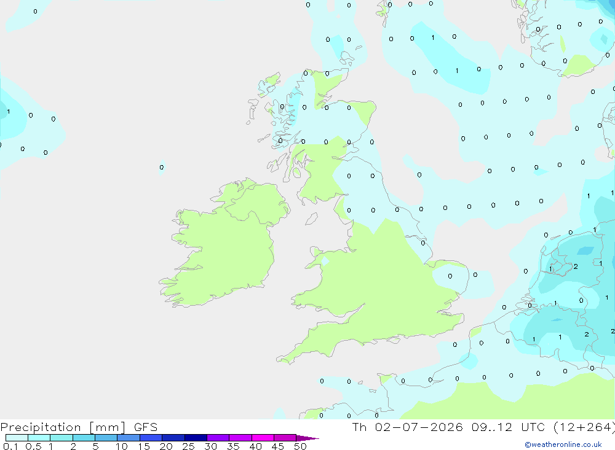Select the 0.5–1 mm legend color swatch
615x450 pixels.
pos(39,438)
